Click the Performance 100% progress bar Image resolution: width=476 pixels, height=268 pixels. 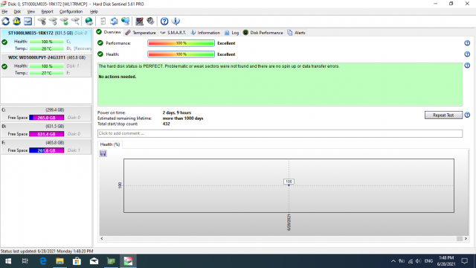[181, 43]
